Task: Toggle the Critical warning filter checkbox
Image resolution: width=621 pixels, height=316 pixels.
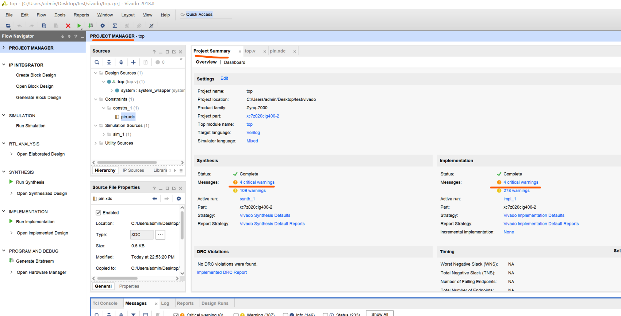Action: 176,314
